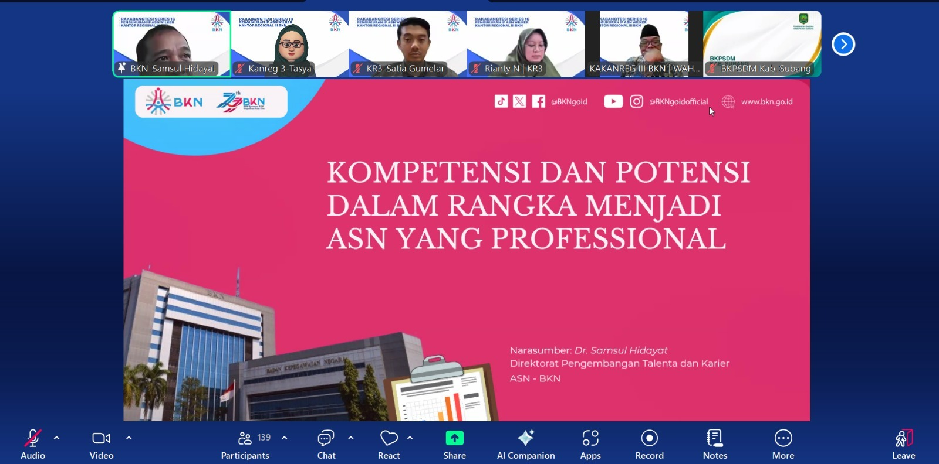Click the React heart icon
Image resolution: width=939 pixels, height=464 pixels.
389,439
